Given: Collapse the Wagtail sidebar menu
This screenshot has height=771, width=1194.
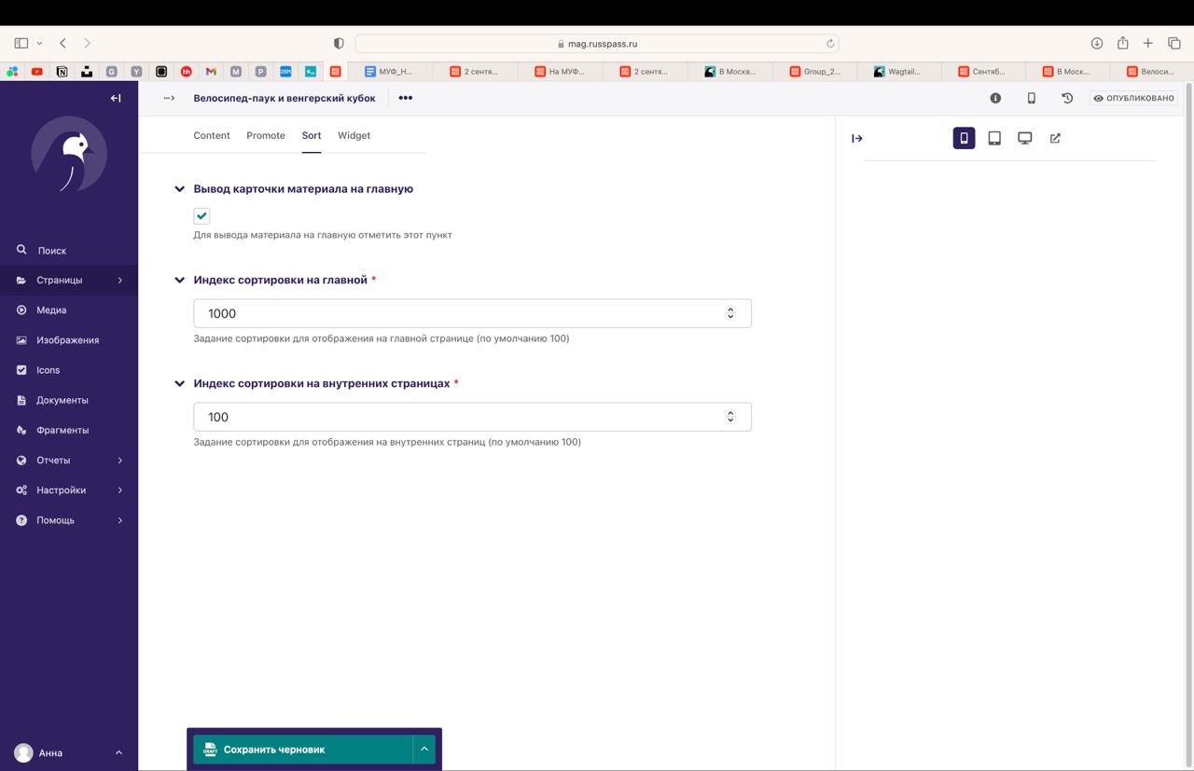Looking at the screenshot, I should (x=116, y=98).
